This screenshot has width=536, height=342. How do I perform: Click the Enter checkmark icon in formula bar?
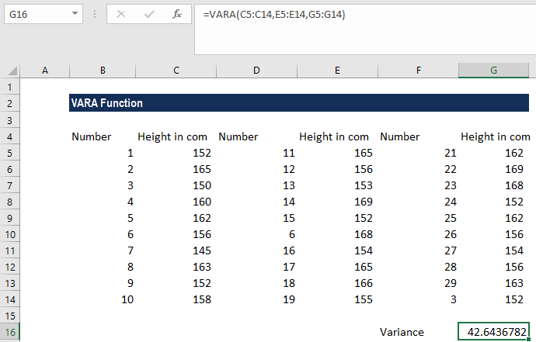click(x=148, y=14)
